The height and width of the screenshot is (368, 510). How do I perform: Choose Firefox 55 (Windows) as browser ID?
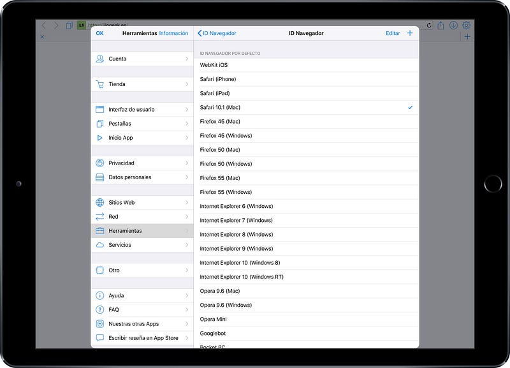(306, 192)
